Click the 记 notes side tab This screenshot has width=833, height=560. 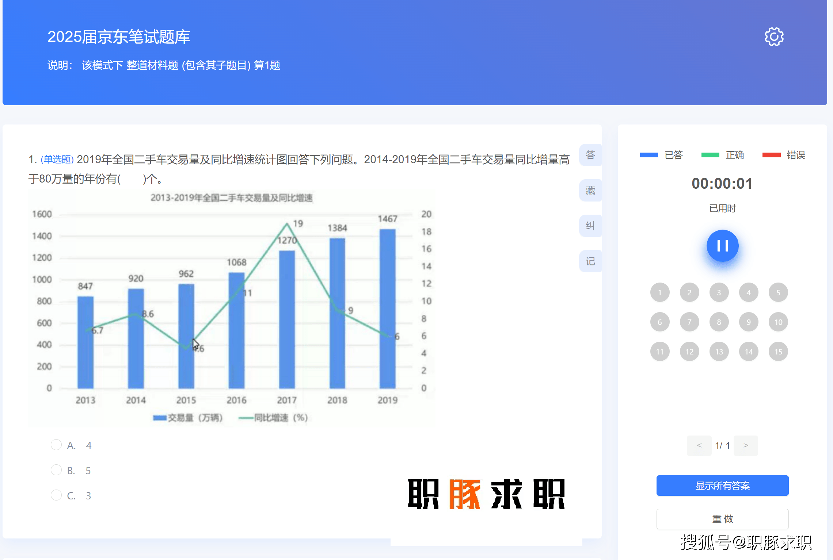point(590,261)
